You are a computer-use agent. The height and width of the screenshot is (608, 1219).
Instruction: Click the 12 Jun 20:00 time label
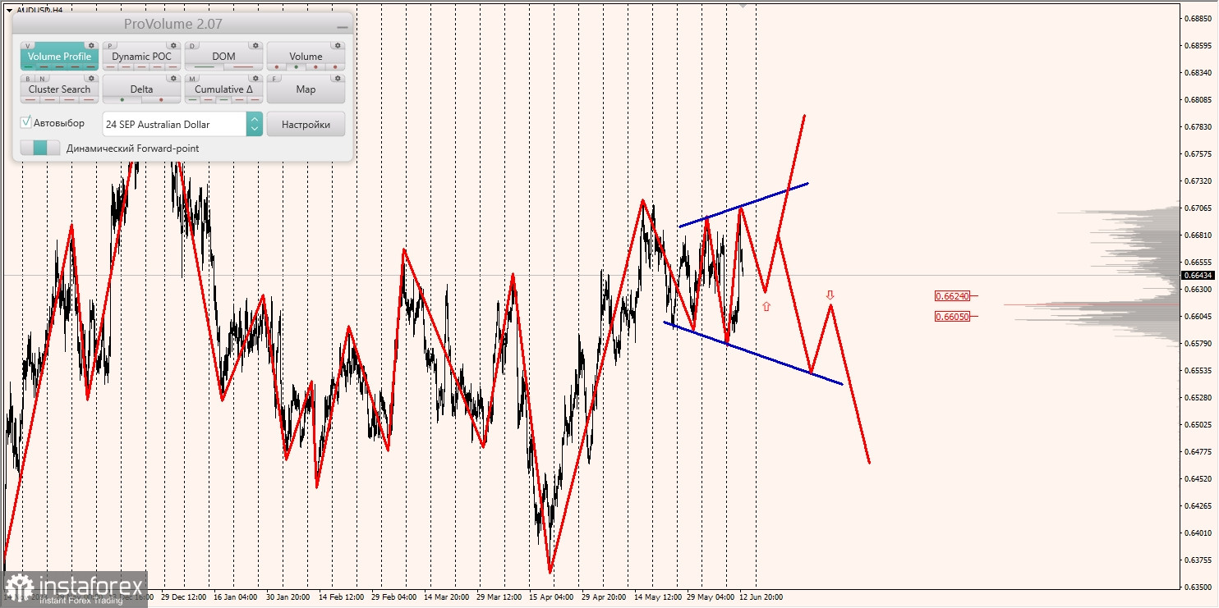761,597
